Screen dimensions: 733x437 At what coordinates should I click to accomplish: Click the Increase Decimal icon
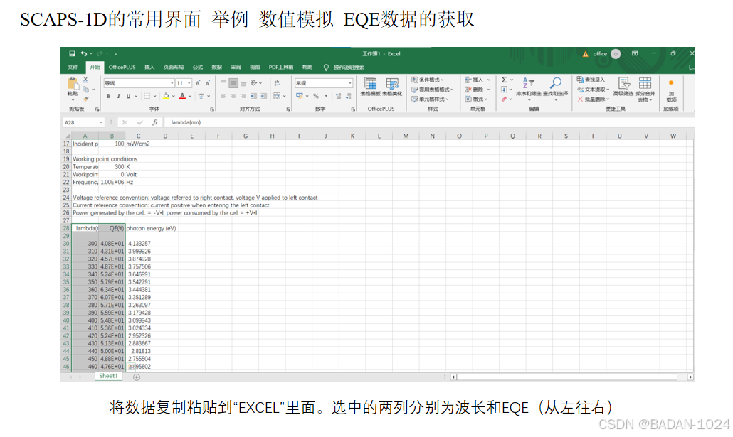click(x=339, y=96)
